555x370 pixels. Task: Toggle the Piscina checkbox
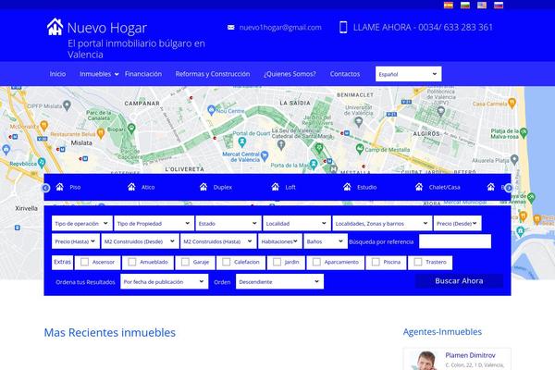[x=376, y=262]
